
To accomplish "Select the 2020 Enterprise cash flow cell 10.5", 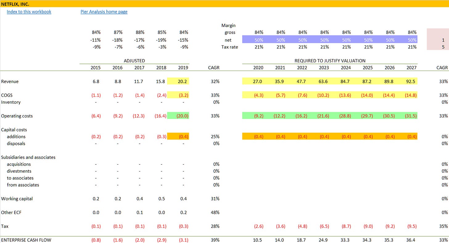I will 258,240.
